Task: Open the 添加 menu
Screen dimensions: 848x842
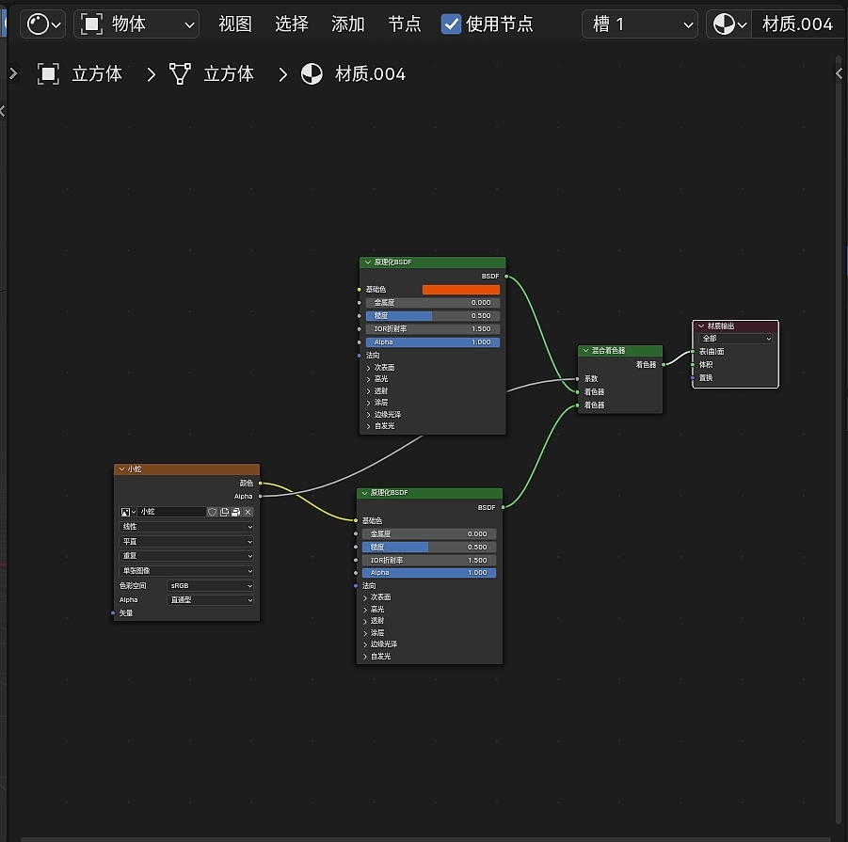Action: (347, 24)
